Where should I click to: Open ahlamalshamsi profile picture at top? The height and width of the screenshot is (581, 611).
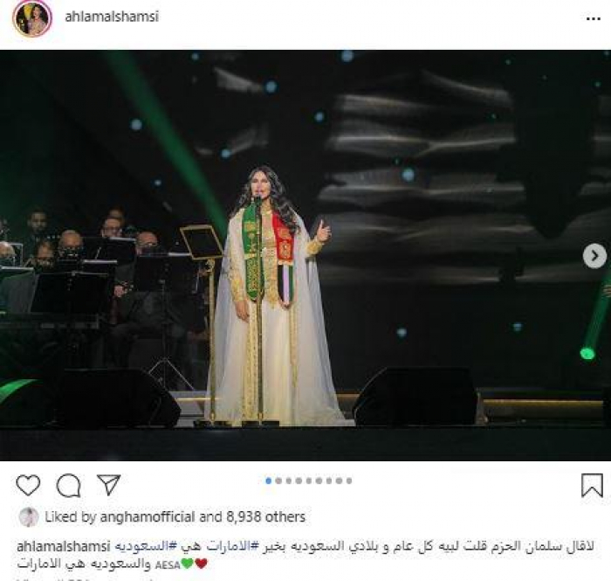click(32, 18)
